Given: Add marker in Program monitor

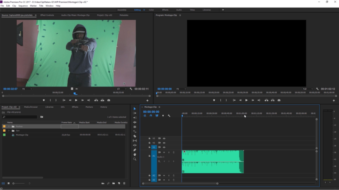Looking at the screenshot, I should [214, 100].
